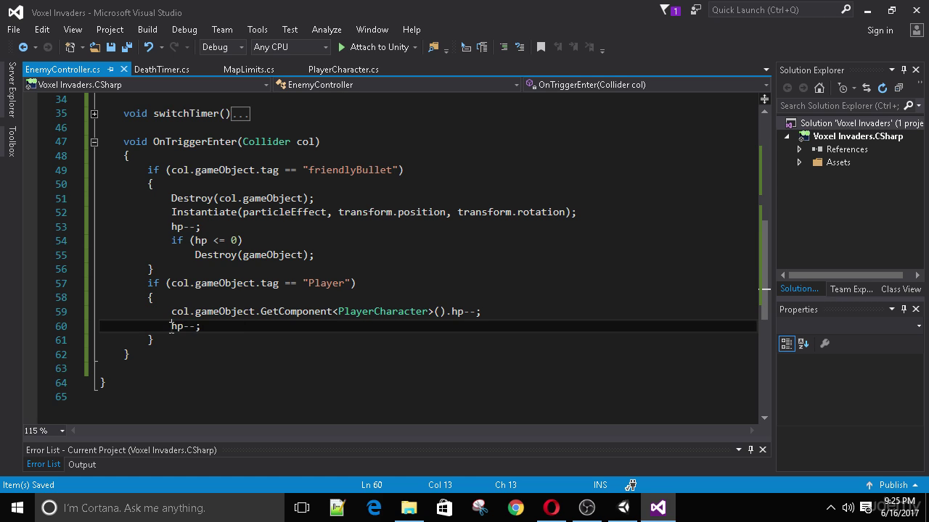Sort Properties alphabetically
The height and width of the screenshot is (522, 929).
803,344
